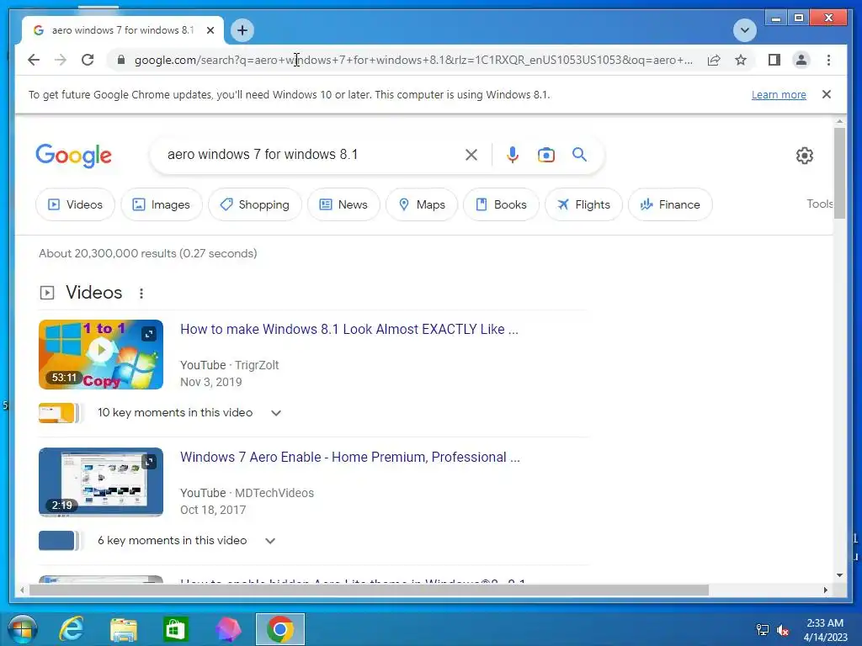
Task: Filter results by Maps
Action: (x=422, y=204)
